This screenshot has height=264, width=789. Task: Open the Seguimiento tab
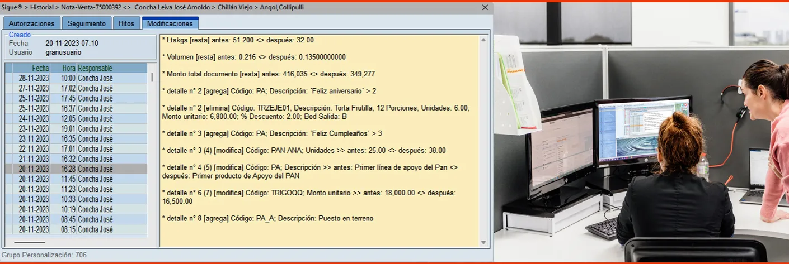[86, 23]
